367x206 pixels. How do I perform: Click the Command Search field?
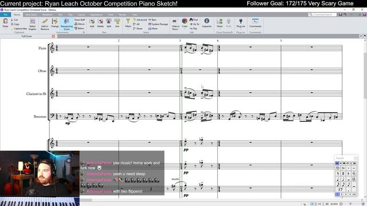(x=322, y=14)
